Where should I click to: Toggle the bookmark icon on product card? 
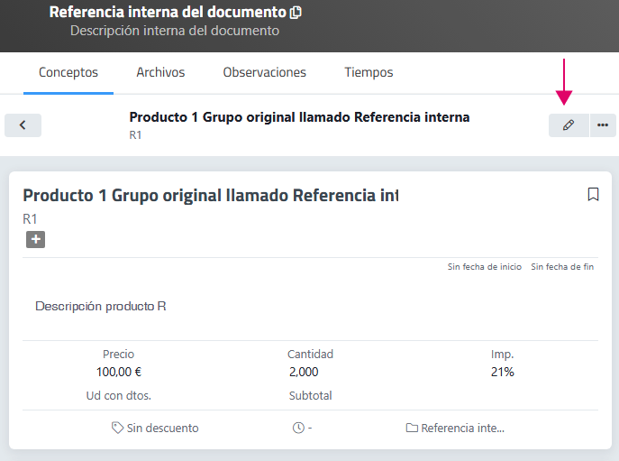click(593, 195)
